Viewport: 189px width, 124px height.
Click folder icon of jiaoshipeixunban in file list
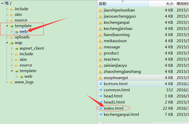pyautogui.click(x=100, y=10)
